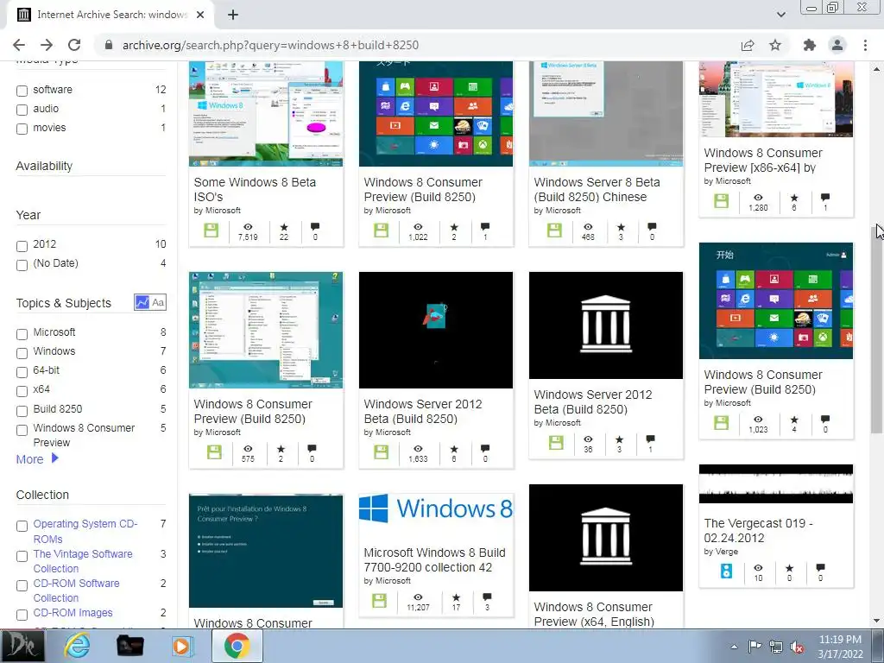884x663 pixels.
Task: Filter results by year 2012
Action: (22, 246)
